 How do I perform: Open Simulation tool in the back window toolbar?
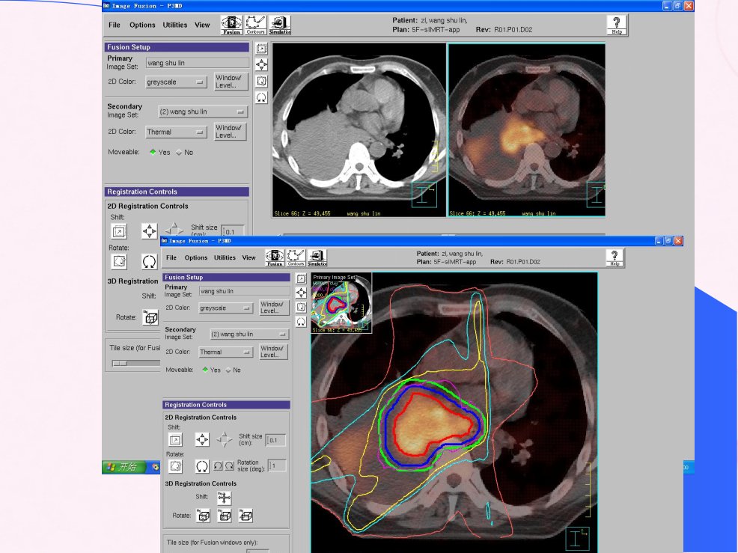coord(280,25)
